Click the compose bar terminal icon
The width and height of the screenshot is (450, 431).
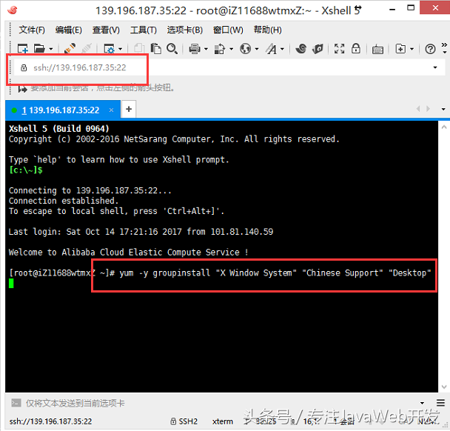16,403
